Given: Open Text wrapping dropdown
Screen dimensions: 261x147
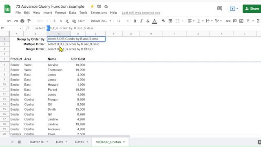Looking at the screenshot, I should click(x=209, y=21).
